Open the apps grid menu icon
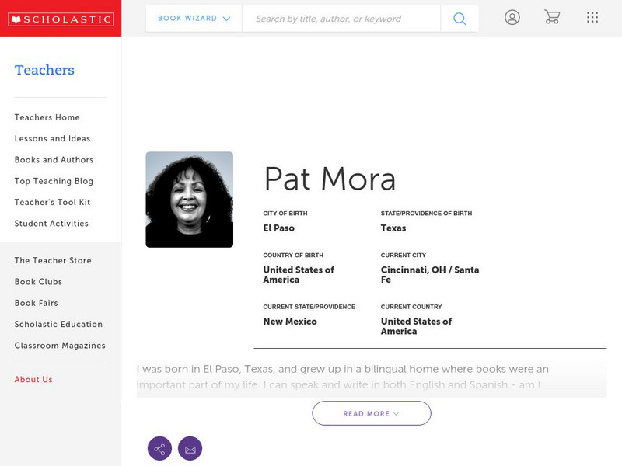622x466 pixels. point(592,17)
